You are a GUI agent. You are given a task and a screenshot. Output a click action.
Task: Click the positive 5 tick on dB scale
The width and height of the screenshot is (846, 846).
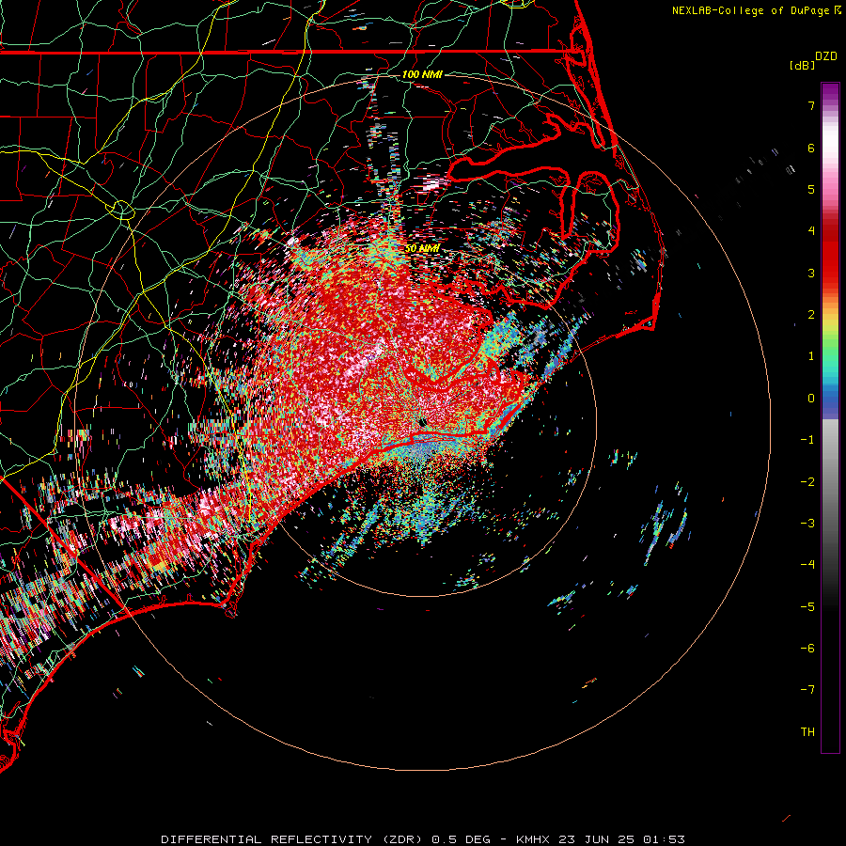[x=811, y=189]
